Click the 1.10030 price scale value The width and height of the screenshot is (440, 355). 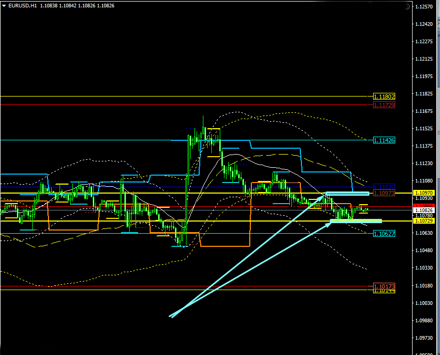pyautogui.click(x=424, y=303)
